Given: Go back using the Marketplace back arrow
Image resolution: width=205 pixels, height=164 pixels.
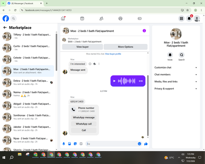Looking at the screenshot, I should [5, 27].
